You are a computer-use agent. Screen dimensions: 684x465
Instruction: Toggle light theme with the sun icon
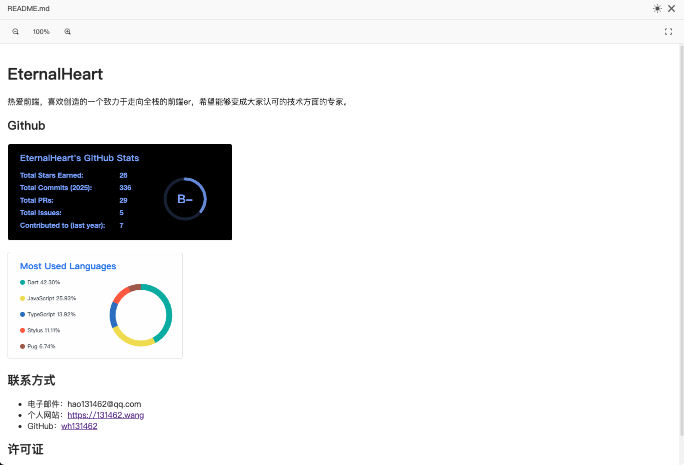(x=657, y=9)
